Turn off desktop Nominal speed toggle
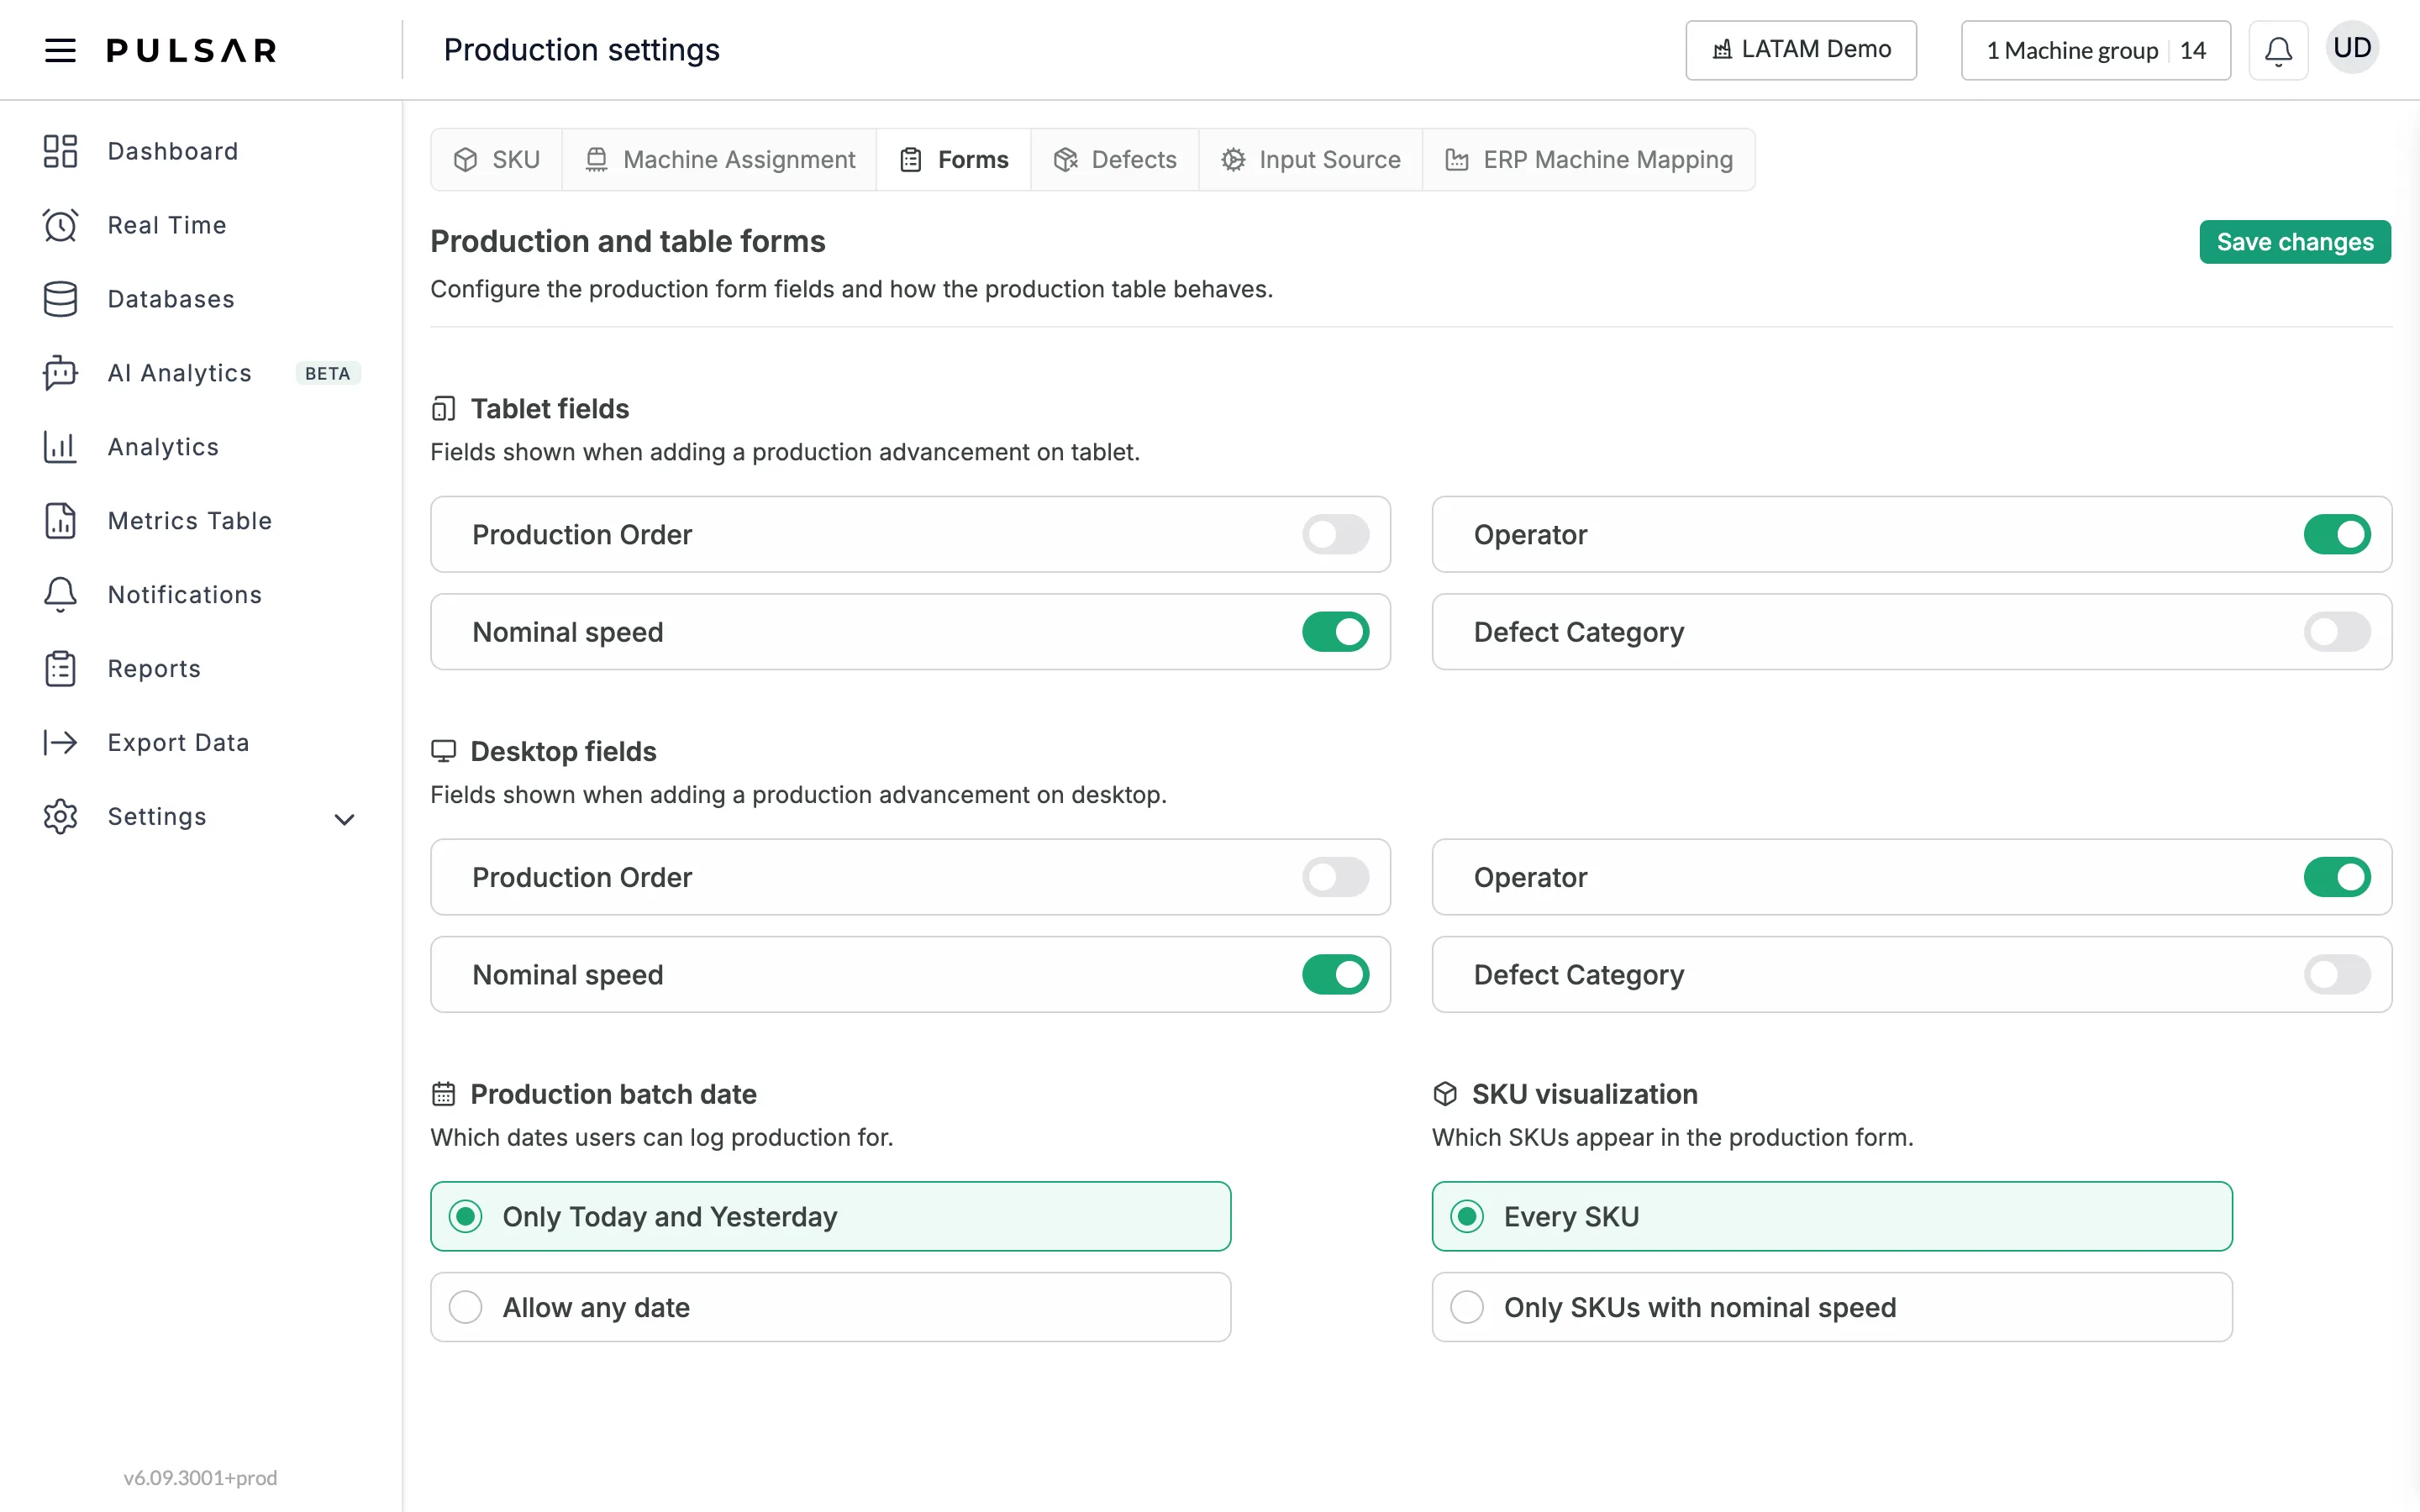The image size is (2420, 1512). click(1335, 974)
